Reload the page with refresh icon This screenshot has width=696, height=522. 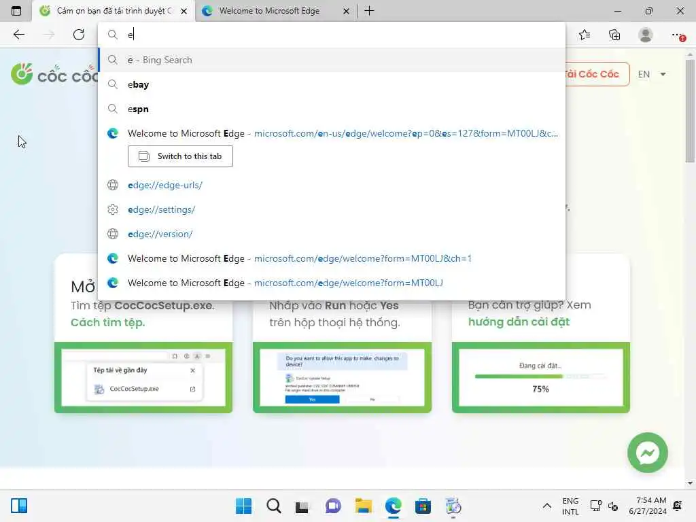tap(79, 35)
